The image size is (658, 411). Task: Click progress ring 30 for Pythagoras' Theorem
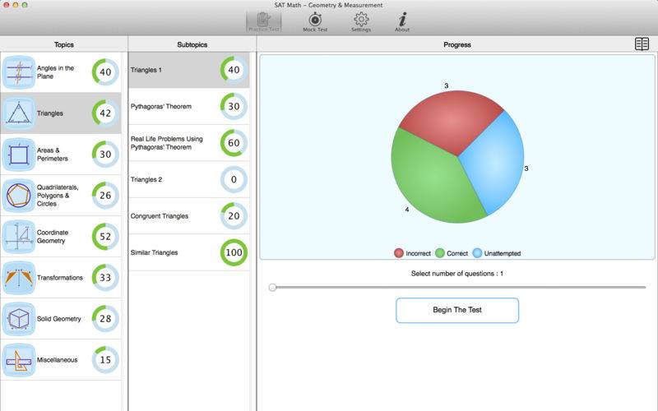click(234, 107)
